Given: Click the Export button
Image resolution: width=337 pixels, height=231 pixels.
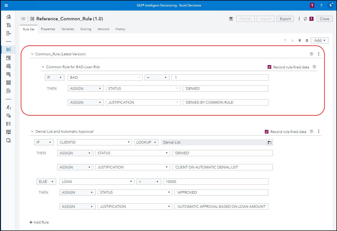Looking at the screenshot, I should point(285,19).
